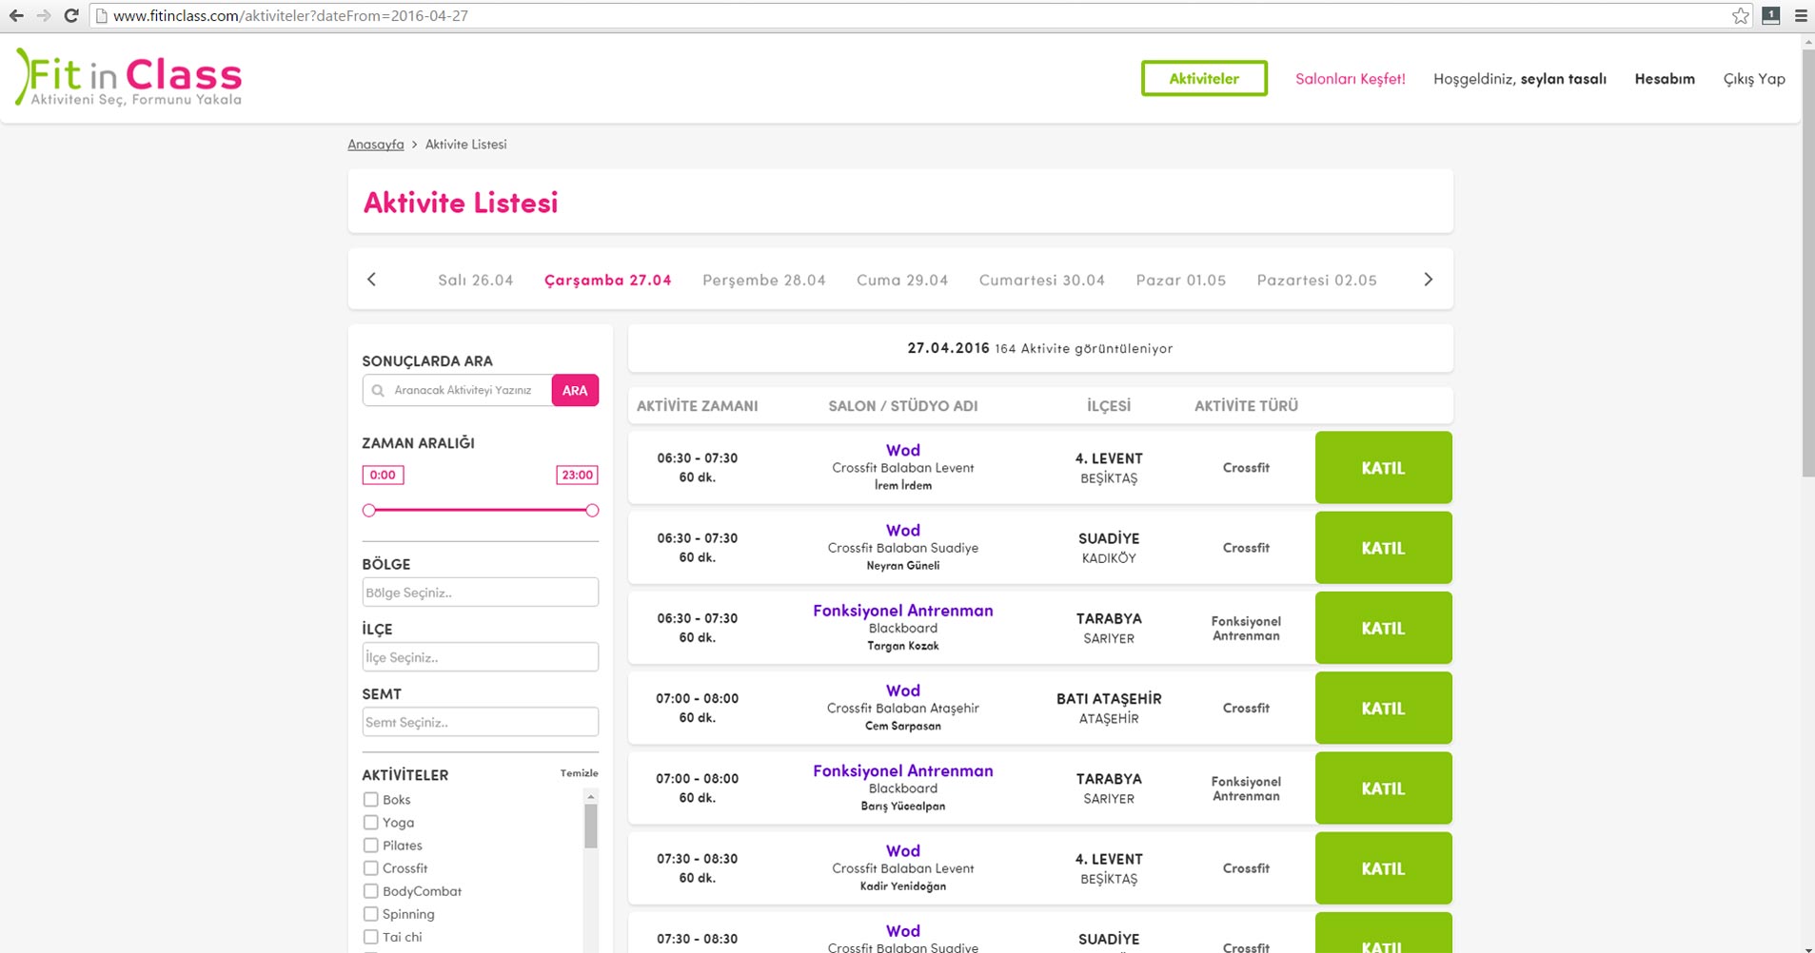1815x953 pixels.
Task: Click the browser forward arrow
Action: (x=44, y=15)
